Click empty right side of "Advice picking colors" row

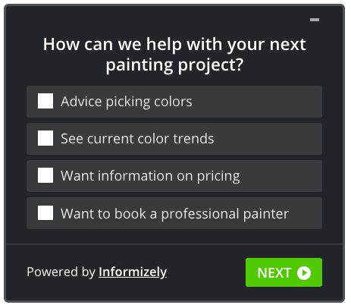click(256, 102)
